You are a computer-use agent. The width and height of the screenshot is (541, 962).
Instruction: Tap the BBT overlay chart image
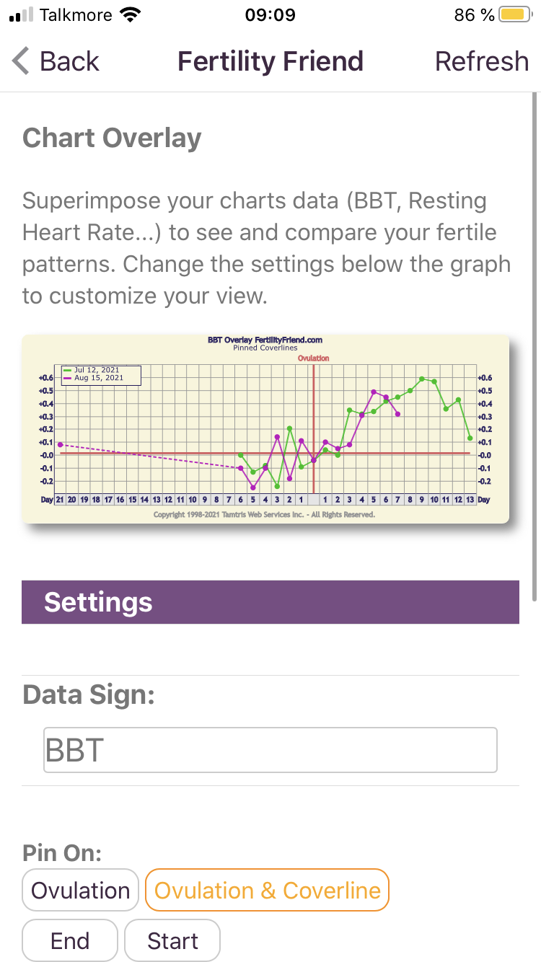point(265,428)
